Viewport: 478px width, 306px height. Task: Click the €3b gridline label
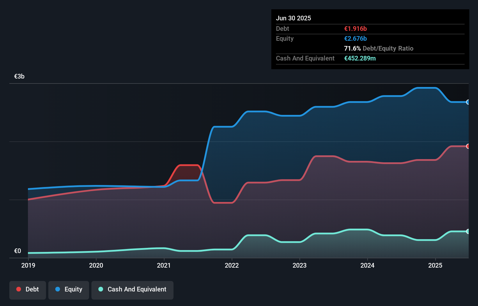(x=19, y=76)
